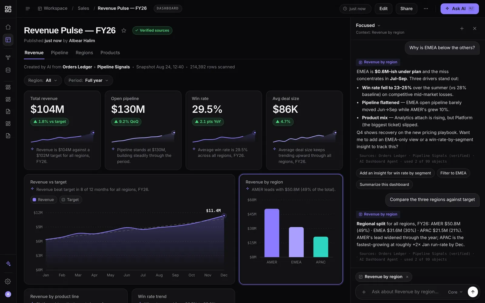This screenshot has height=303, width=485.
Task: Toggle the Revenue series in the chart legend
Action: coord(43,200)
